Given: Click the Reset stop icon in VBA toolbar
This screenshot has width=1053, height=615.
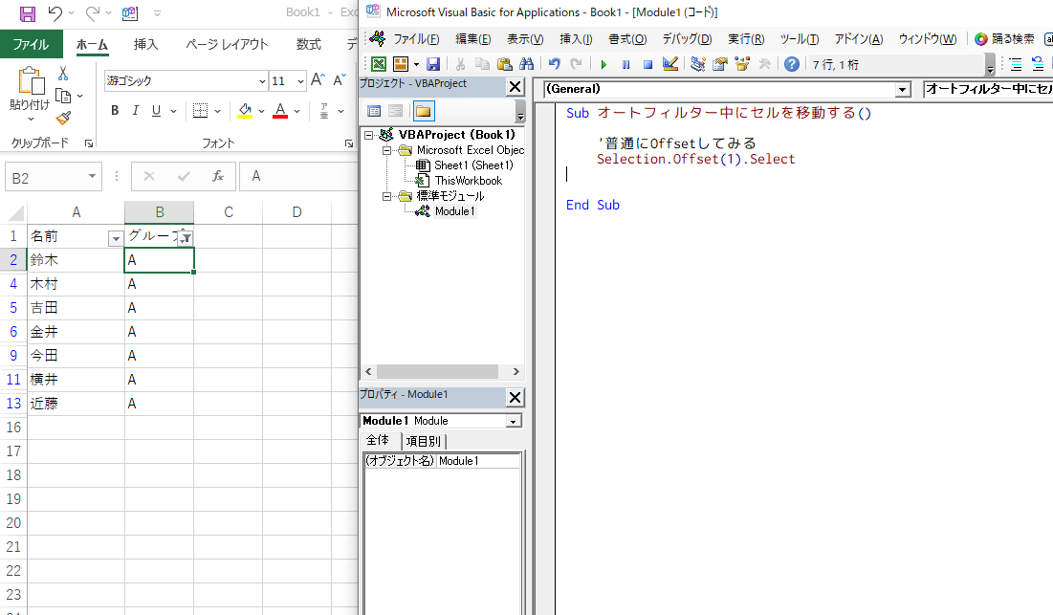Looking at the screenshot, I should pyautogui.click(x=647, y=64).
